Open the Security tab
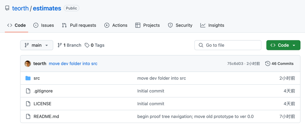 (x=180, y=25)
